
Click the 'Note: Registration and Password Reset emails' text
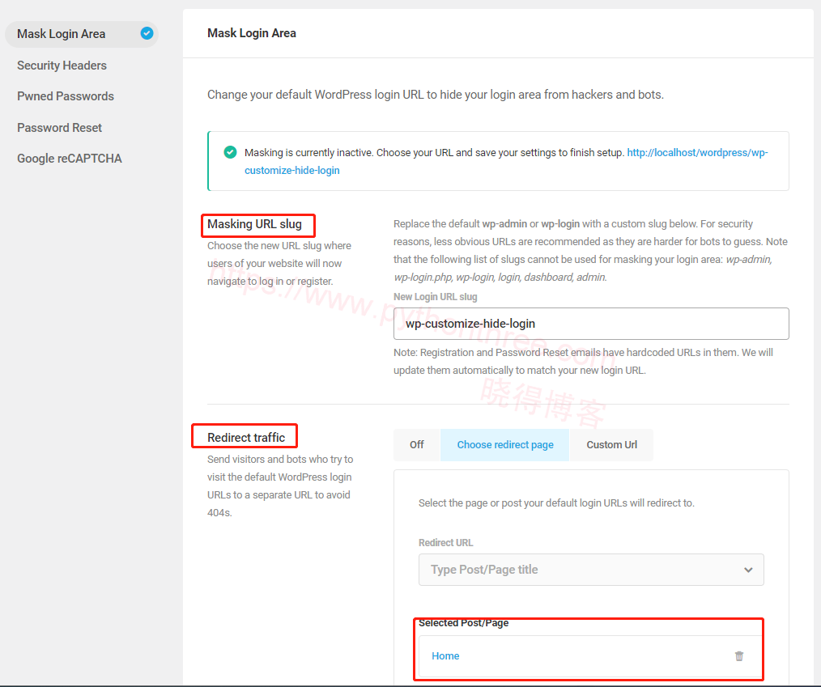(x=583, y=362)
